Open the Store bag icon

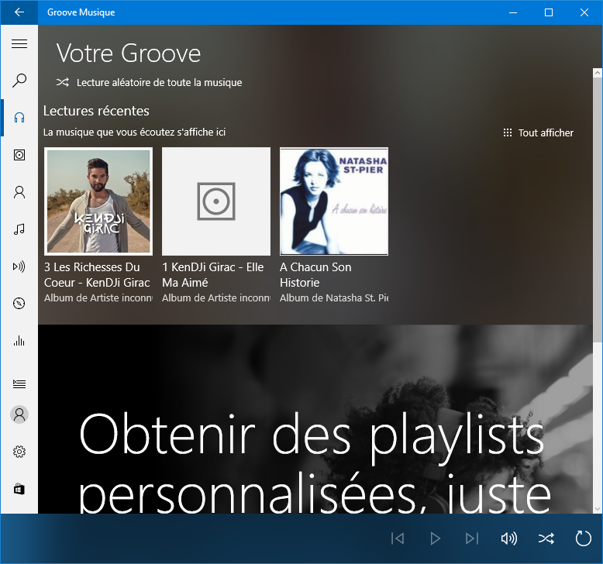pyautogui.click(x=19, y=489)
